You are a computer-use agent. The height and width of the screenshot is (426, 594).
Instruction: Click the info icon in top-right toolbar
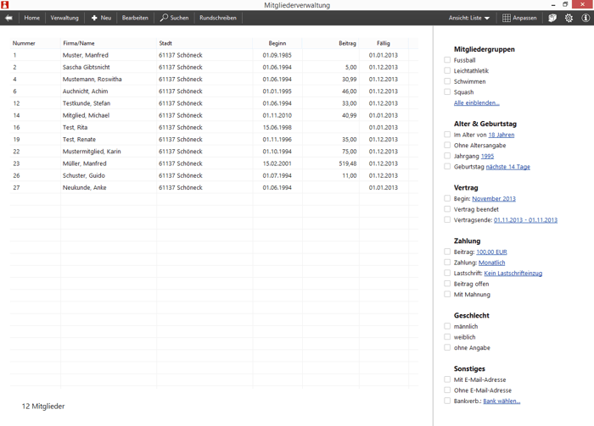pyautogui.click(x=586, y=18)
